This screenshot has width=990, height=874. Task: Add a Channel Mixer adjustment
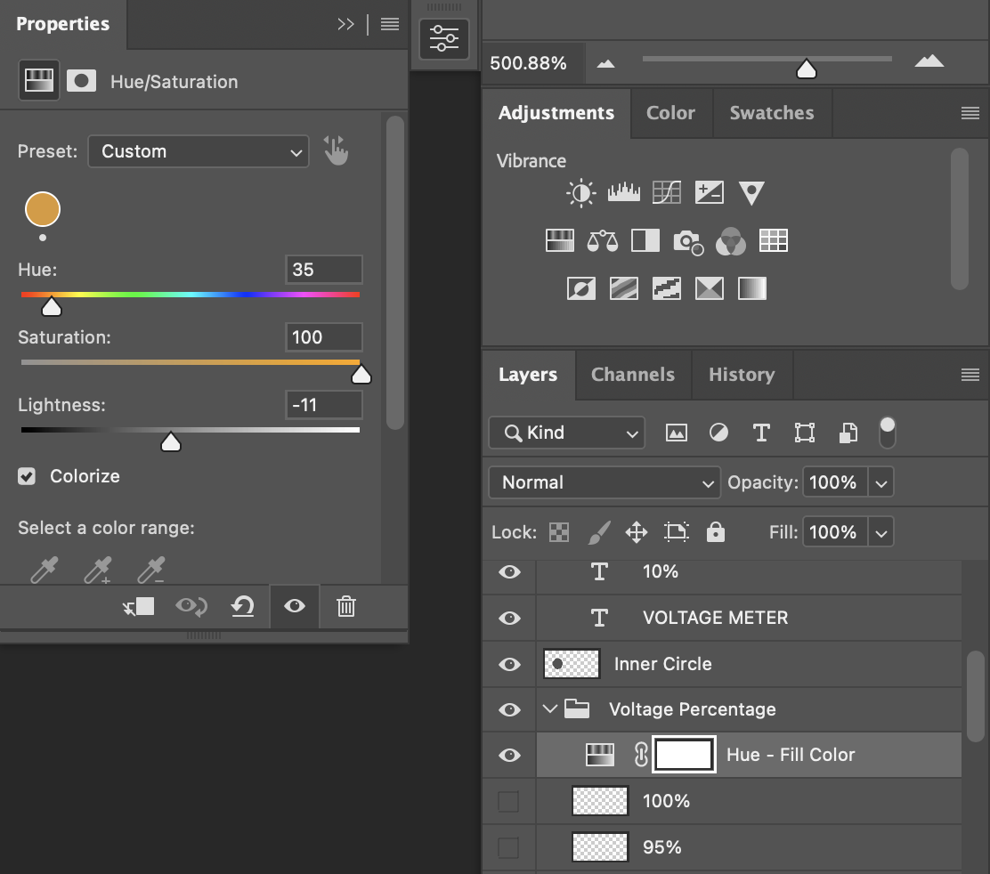coord(731,241)
